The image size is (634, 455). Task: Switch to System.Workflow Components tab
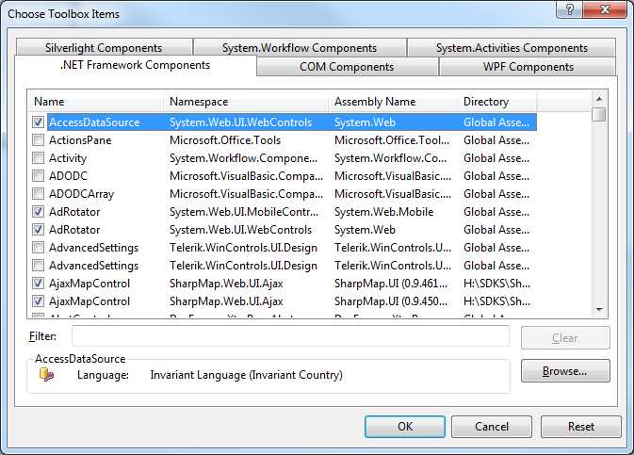coord(300,47)
